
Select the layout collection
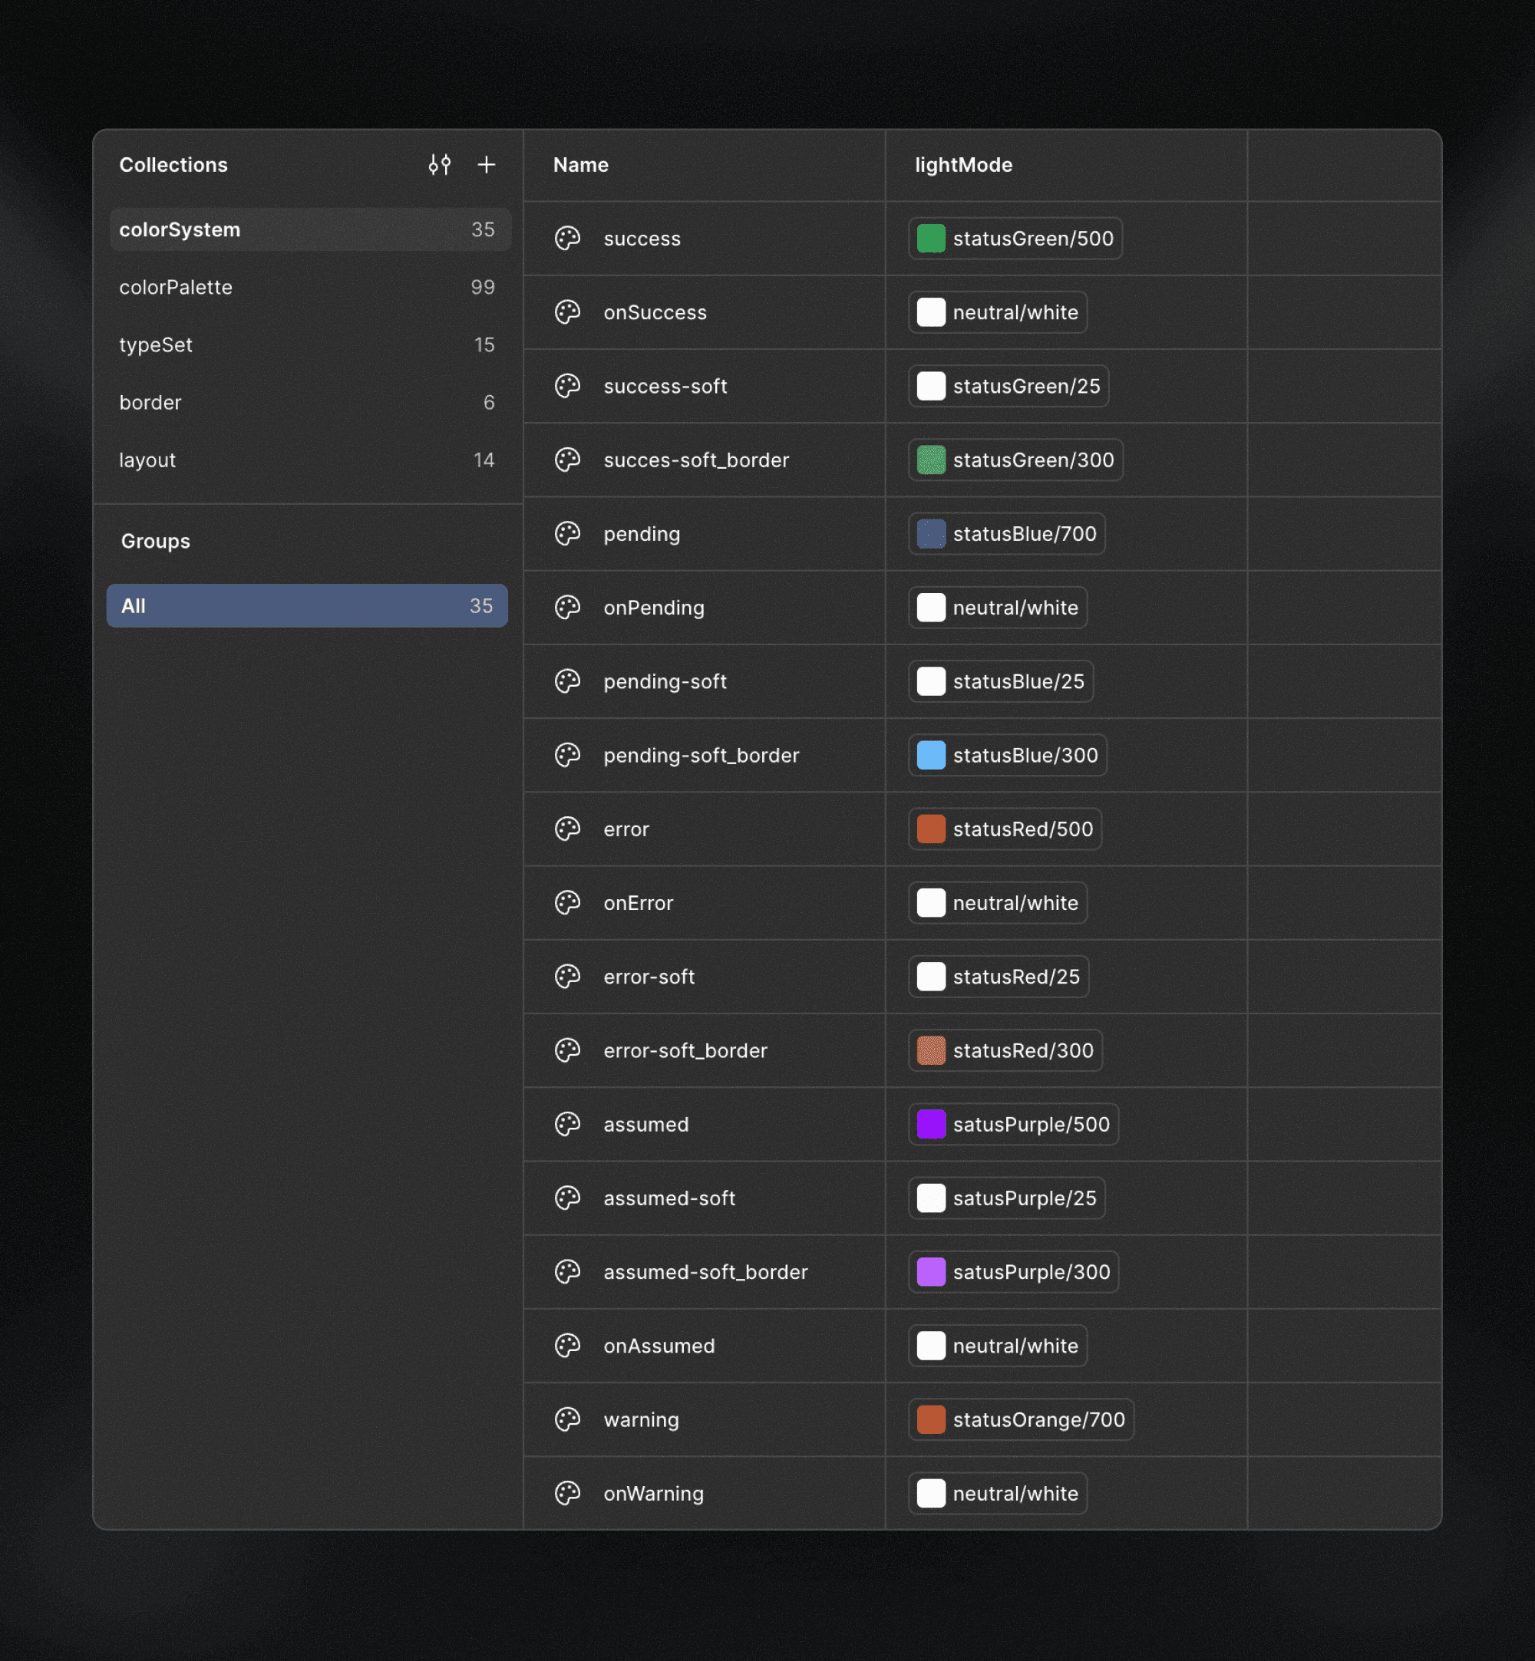point(148,460)
